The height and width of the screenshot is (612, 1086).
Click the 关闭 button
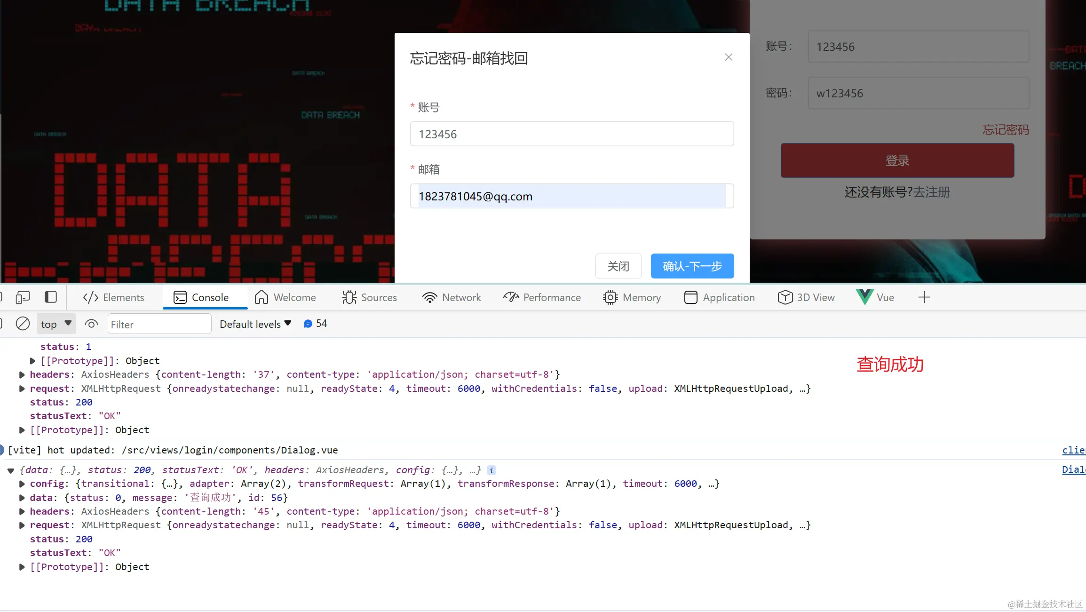pyautogui.click(x=618, y=266)
